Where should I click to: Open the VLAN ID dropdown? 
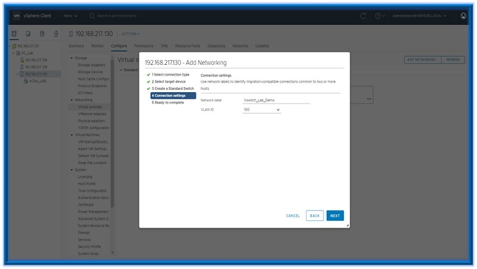[x=261, y=110]
